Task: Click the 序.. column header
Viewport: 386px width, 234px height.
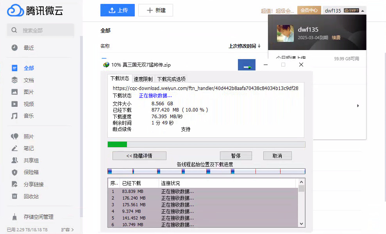Action: pos(114,183)
